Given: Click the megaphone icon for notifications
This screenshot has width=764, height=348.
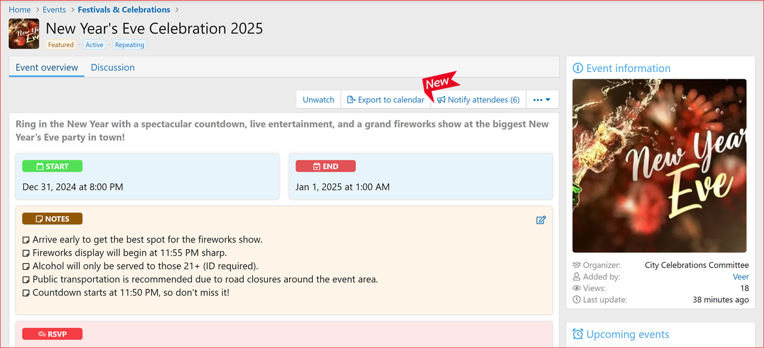Looking at the screenshot, I should [441, 100].
